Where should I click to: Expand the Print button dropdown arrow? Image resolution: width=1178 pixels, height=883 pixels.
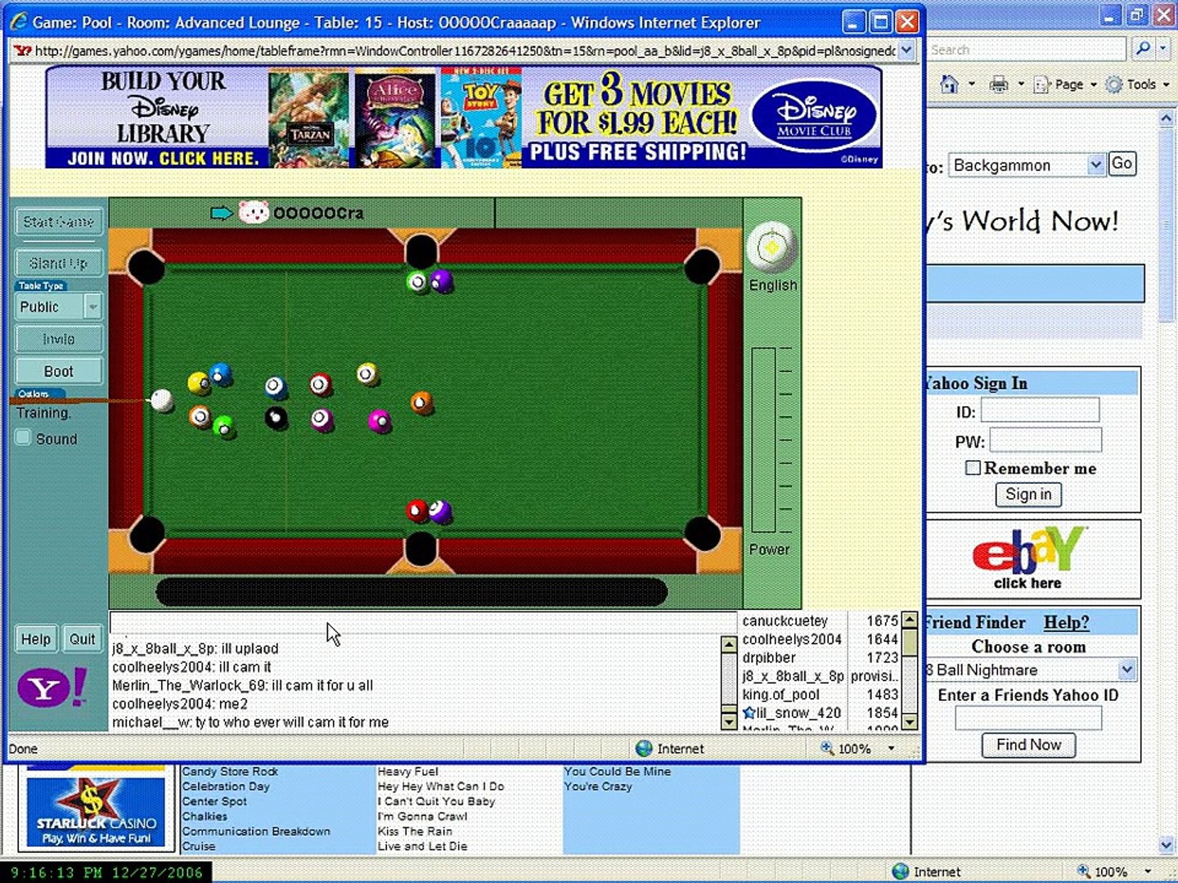click(1020, 84)
